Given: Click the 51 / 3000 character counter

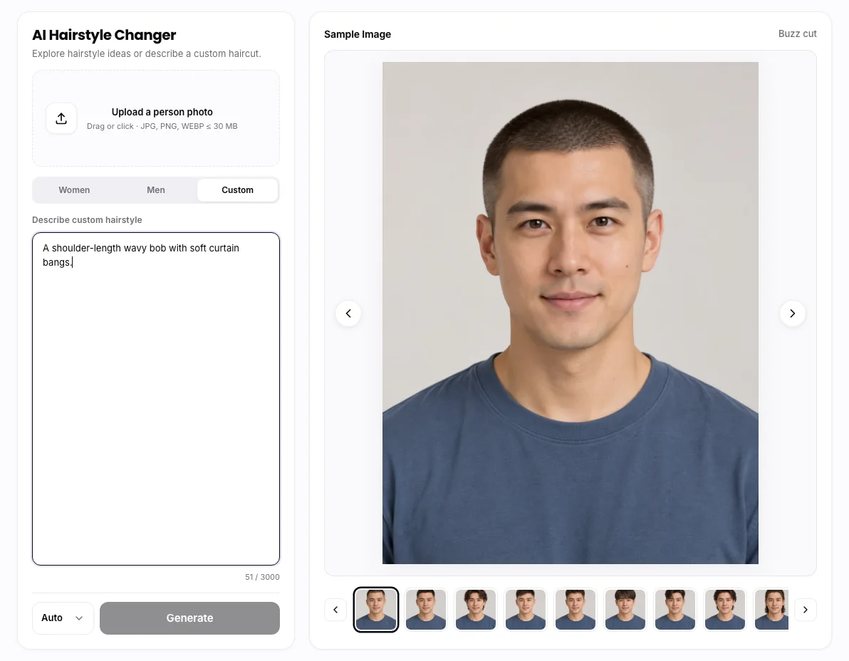Looking at the screenshot, I should pos(262,577).
